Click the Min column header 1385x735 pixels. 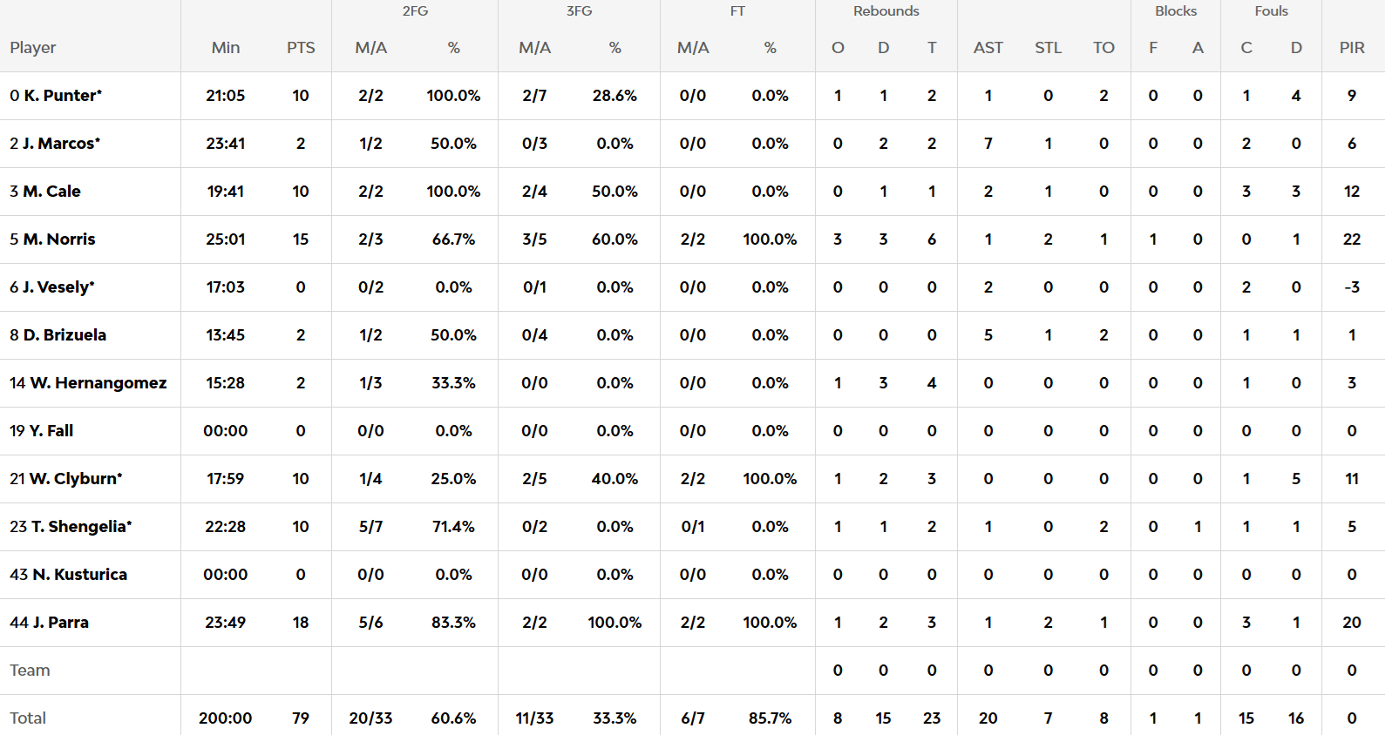pyautogui.click(x=226, y=48)
